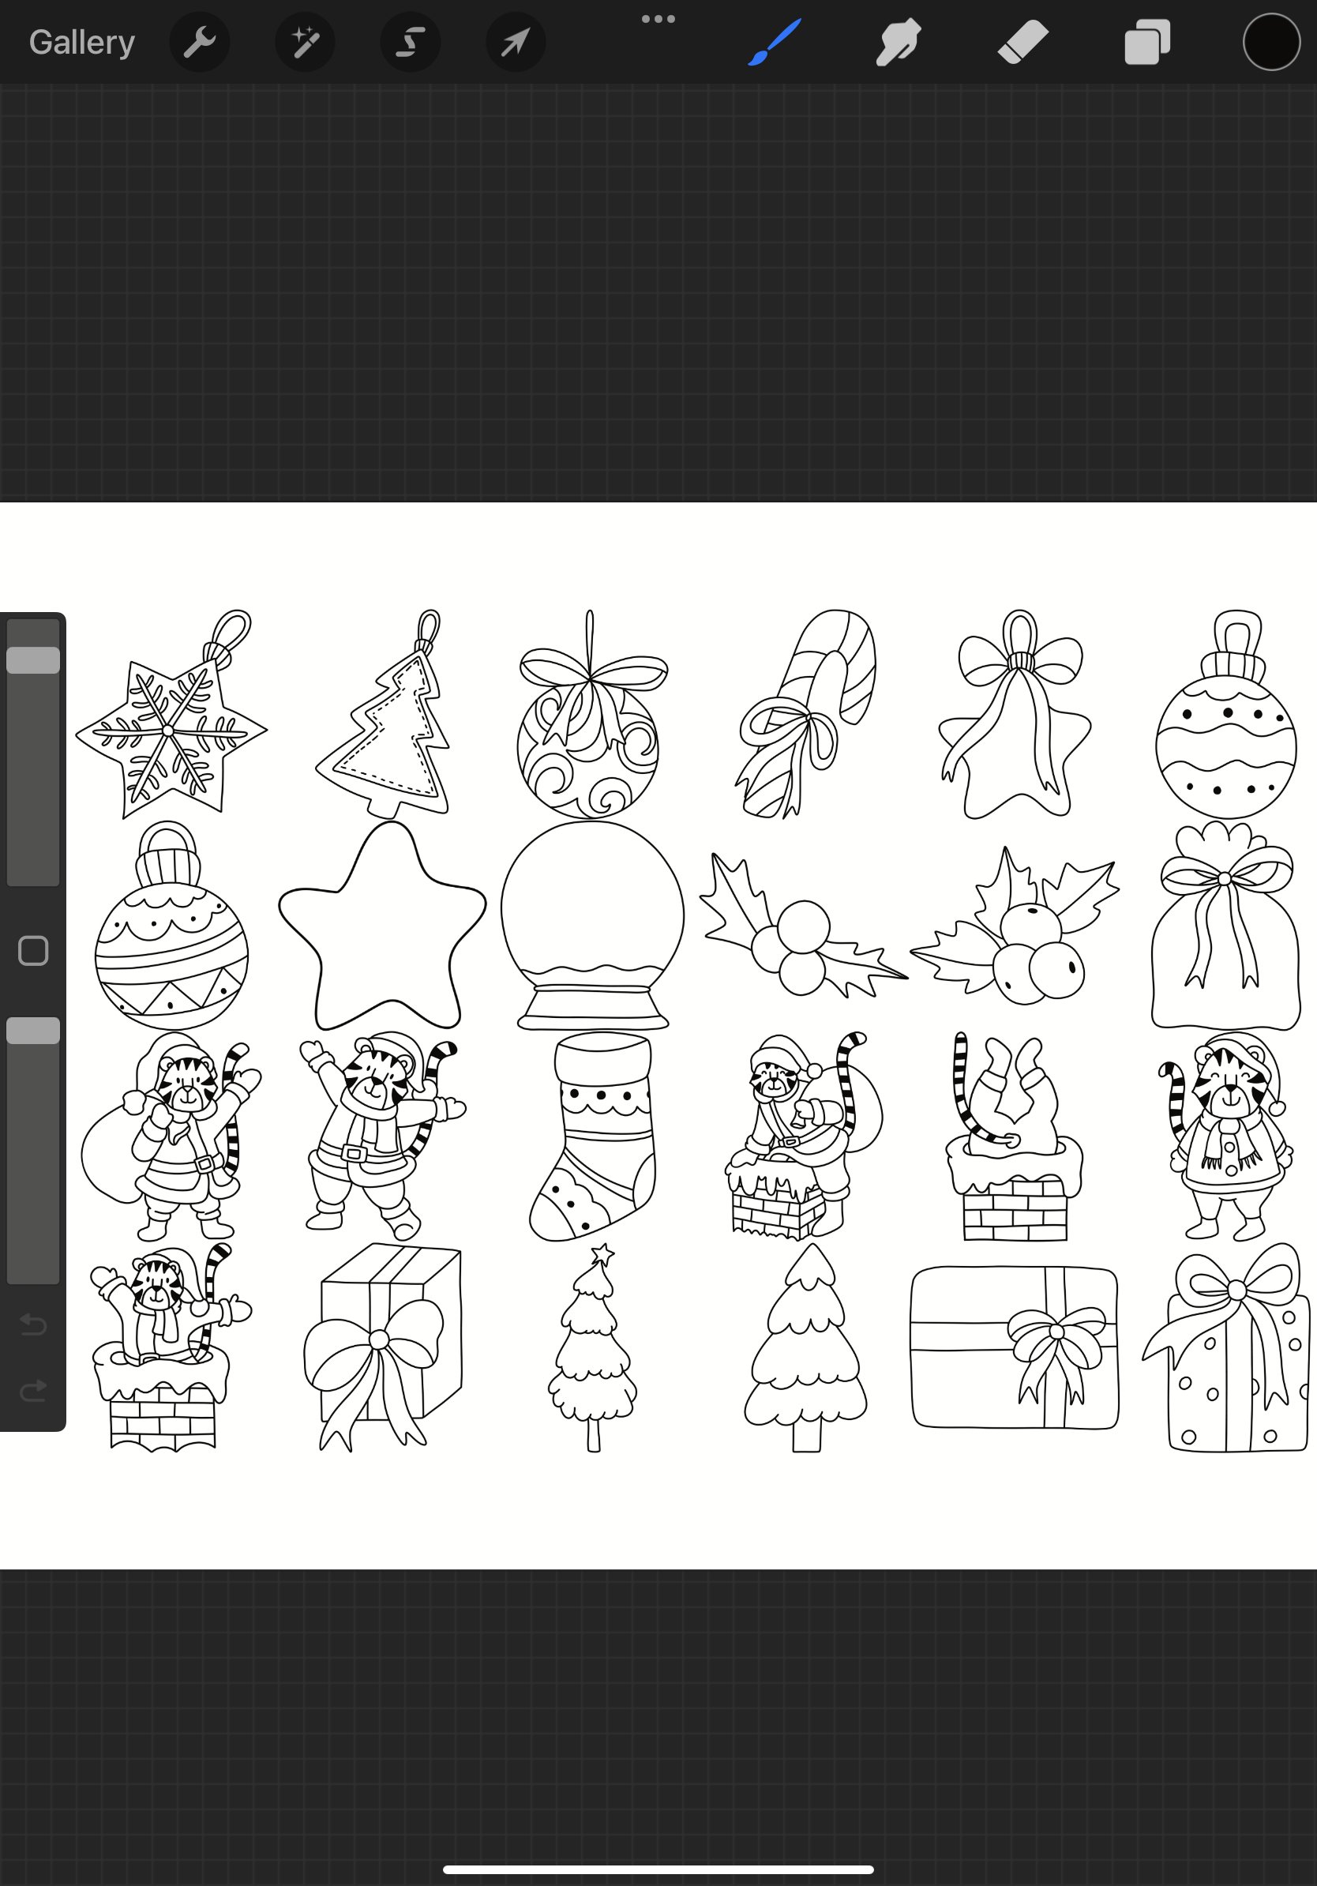This screenshot has width=1317, height=1886.
Task: Return to the Gallery
Action: (82, 42)
